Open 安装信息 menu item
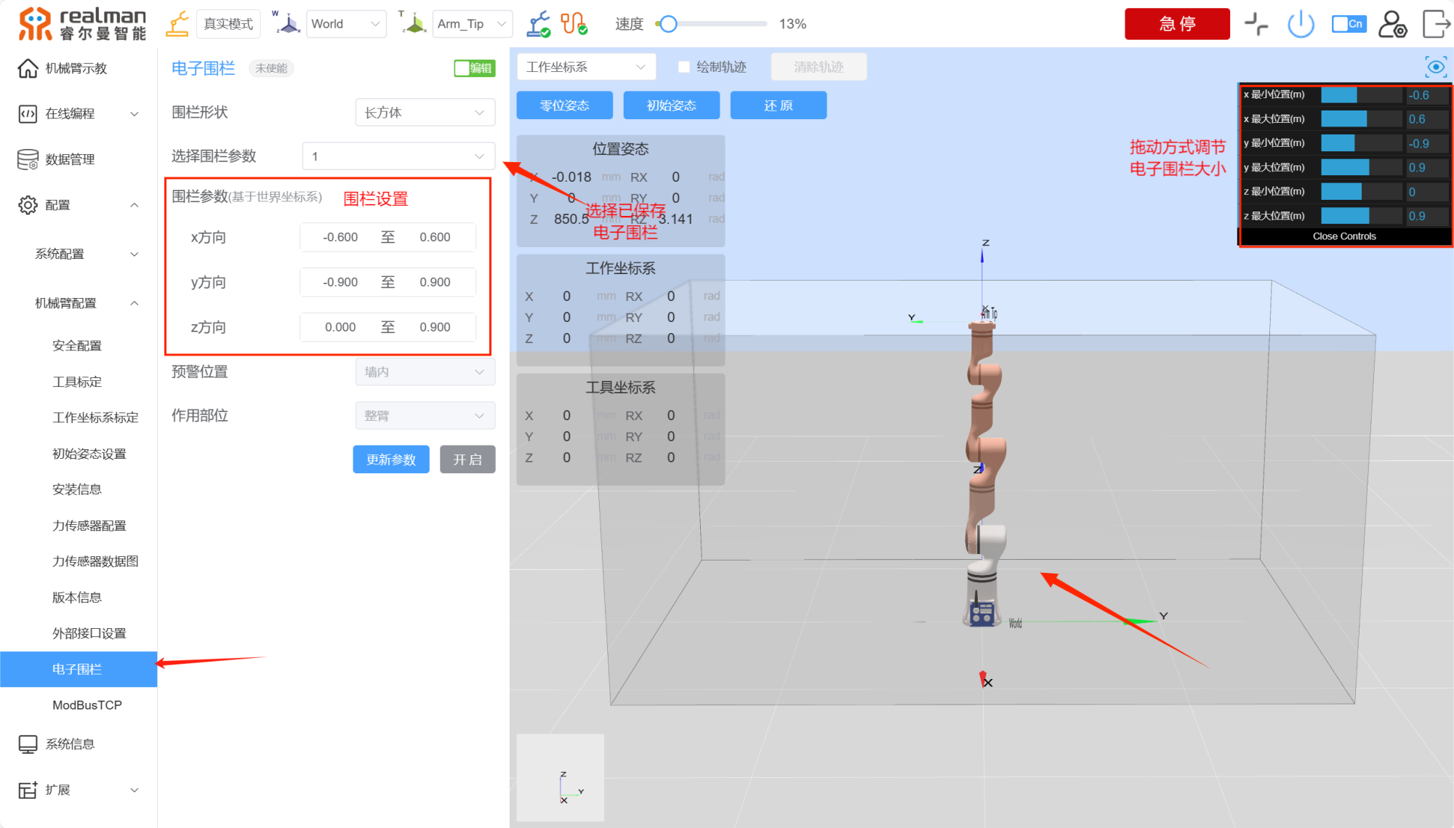 pyautogui.click(x=77, y=490)
